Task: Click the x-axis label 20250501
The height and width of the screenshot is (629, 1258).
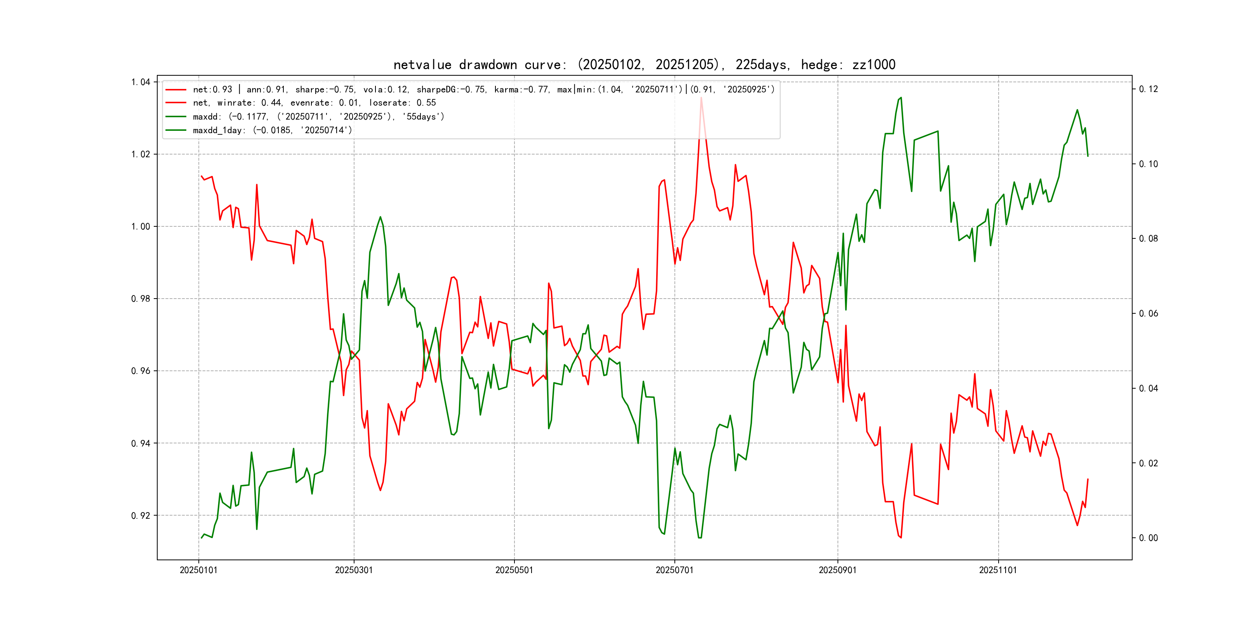Action: [514, 570]
